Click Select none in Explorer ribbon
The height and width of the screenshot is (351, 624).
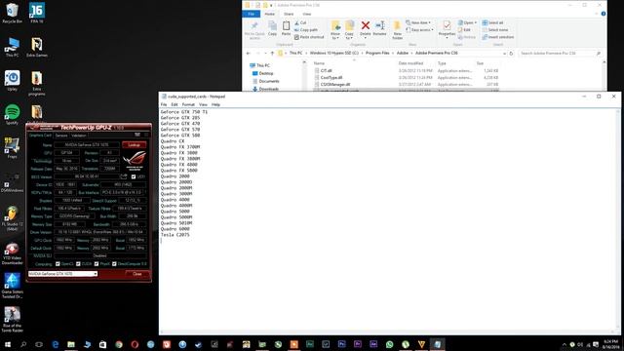click(x=495, y=30)
